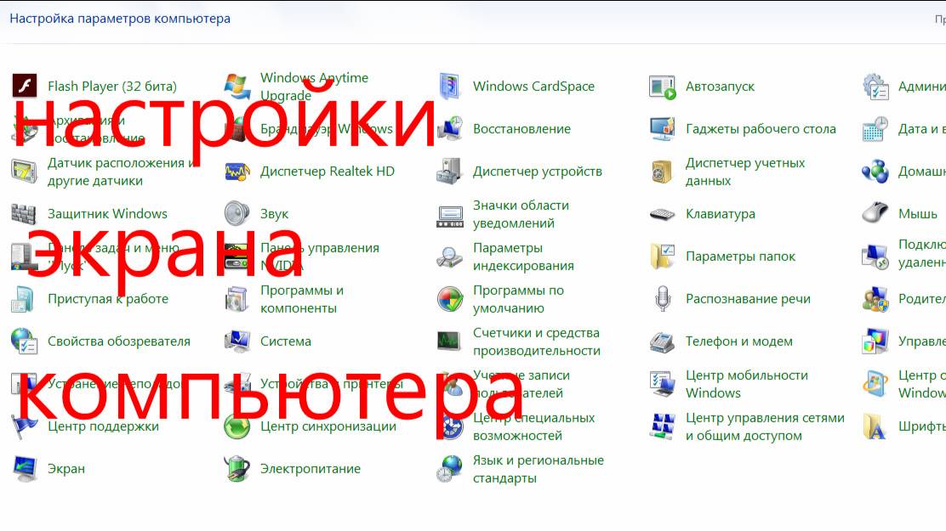Open the Центр поддержки flag icon
This screenshot has width=946, height=531.
point(25,426)
